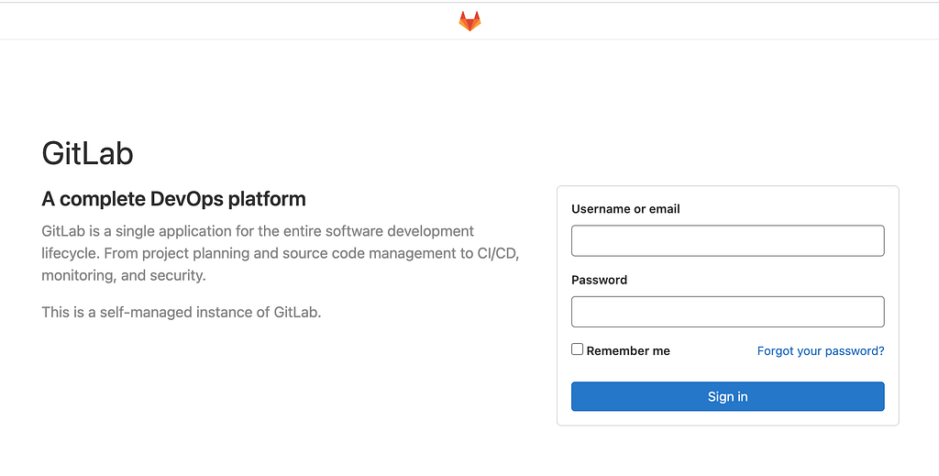Activate the blue Sign in button

(727, 396)
